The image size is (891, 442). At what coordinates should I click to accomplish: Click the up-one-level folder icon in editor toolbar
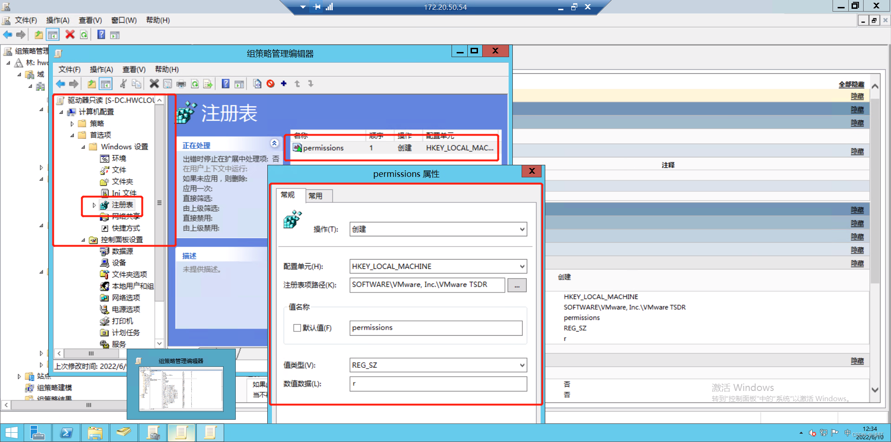[91, 84]
